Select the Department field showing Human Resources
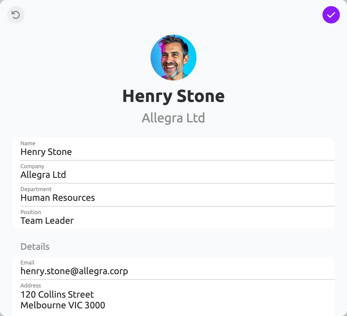Image resolution: width=347 pixels, height=316 pixels. (x=178, y=195)
